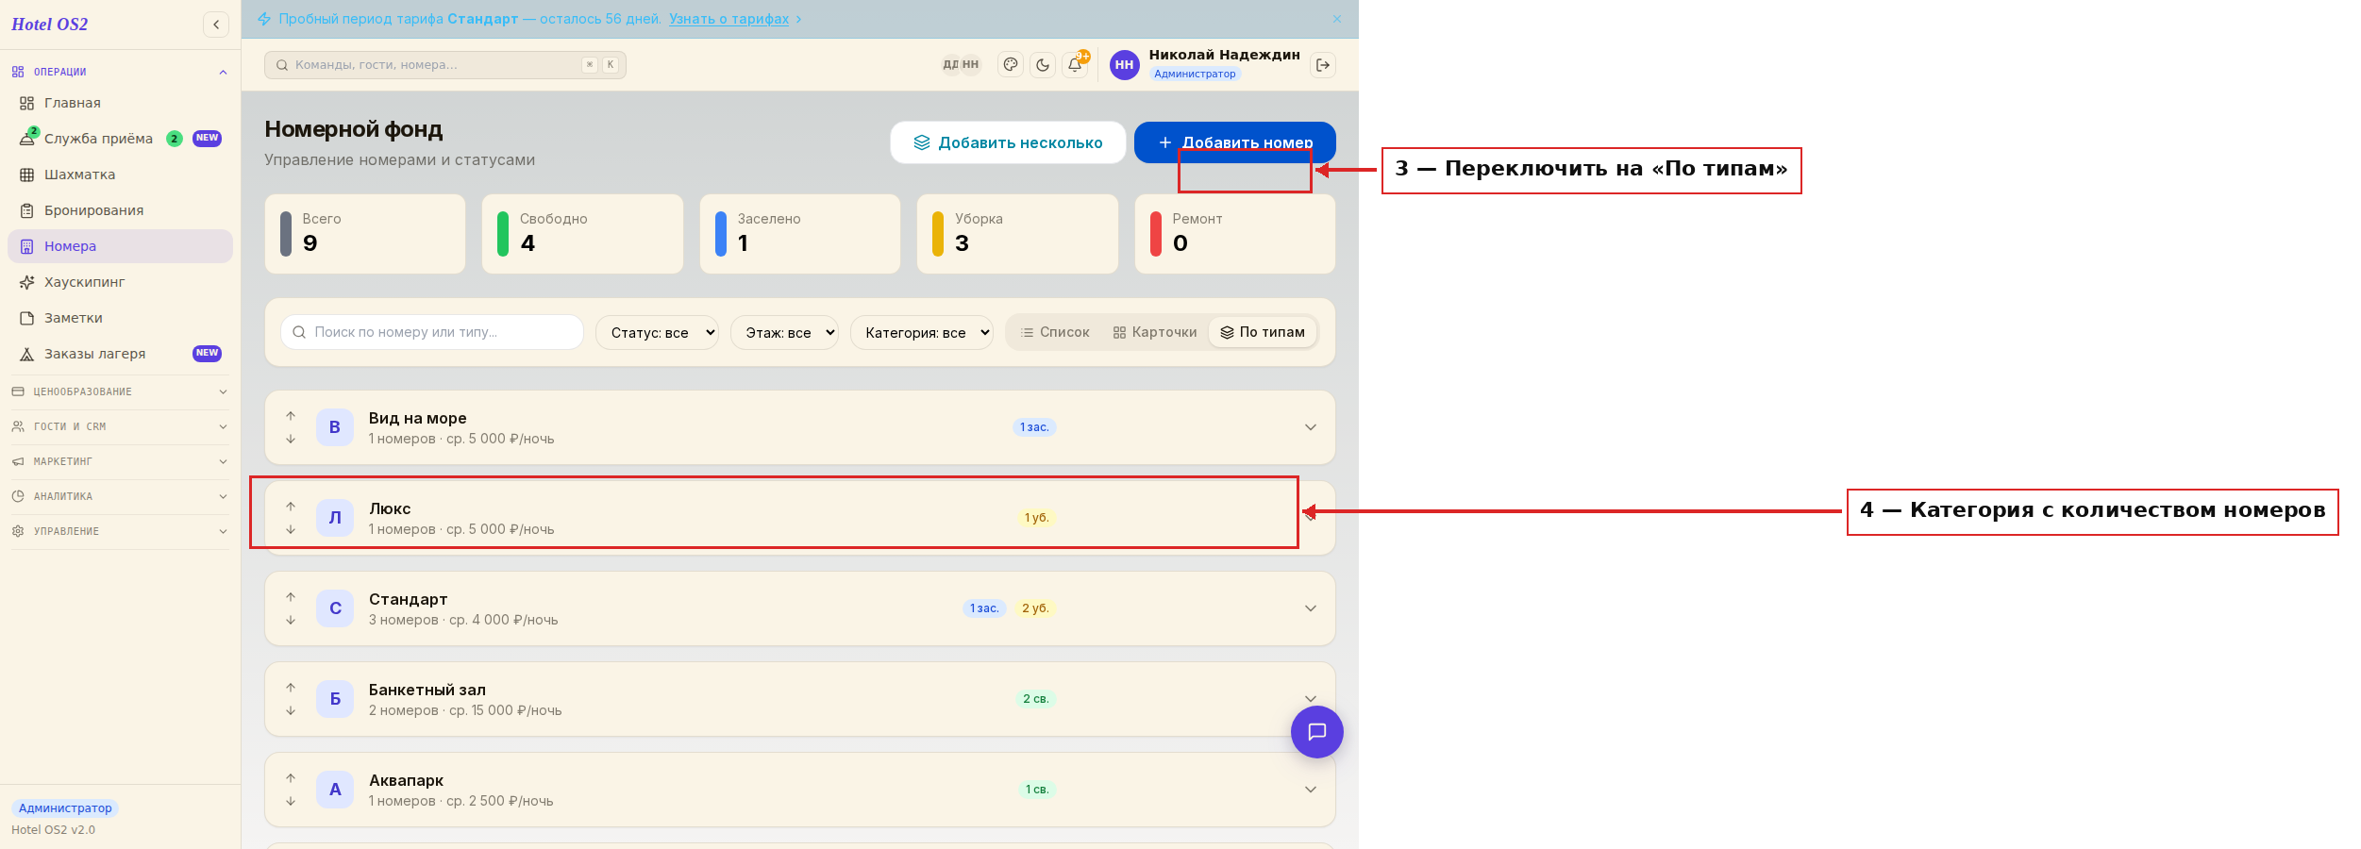Toggle dark mode moon icon
The height and width of the screenshot is (849, 2361).
tap(1043, 65)
